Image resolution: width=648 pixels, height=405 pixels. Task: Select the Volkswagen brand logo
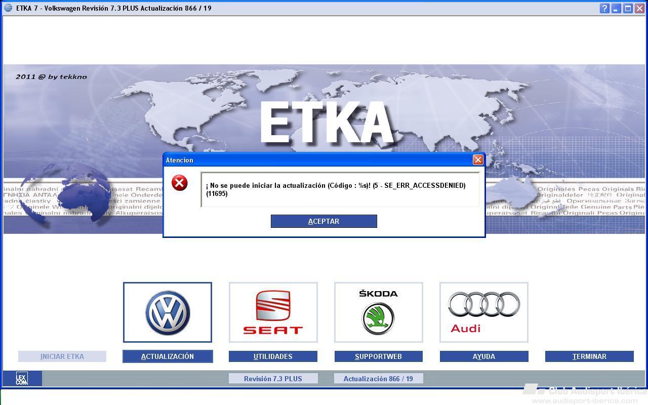168,312
